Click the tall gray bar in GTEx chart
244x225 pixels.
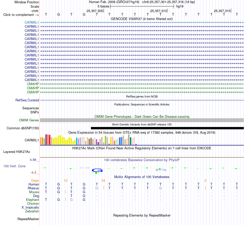[129, 140]
